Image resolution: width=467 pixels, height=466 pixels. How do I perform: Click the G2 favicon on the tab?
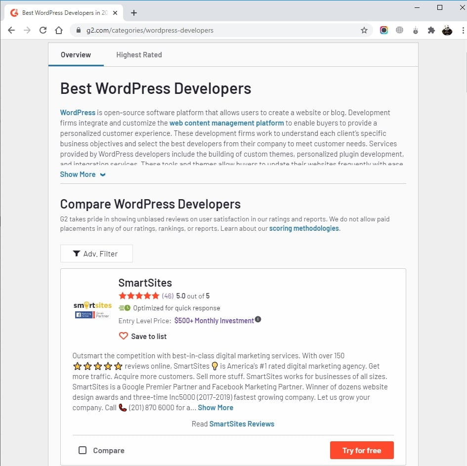(x=14, y=13)
